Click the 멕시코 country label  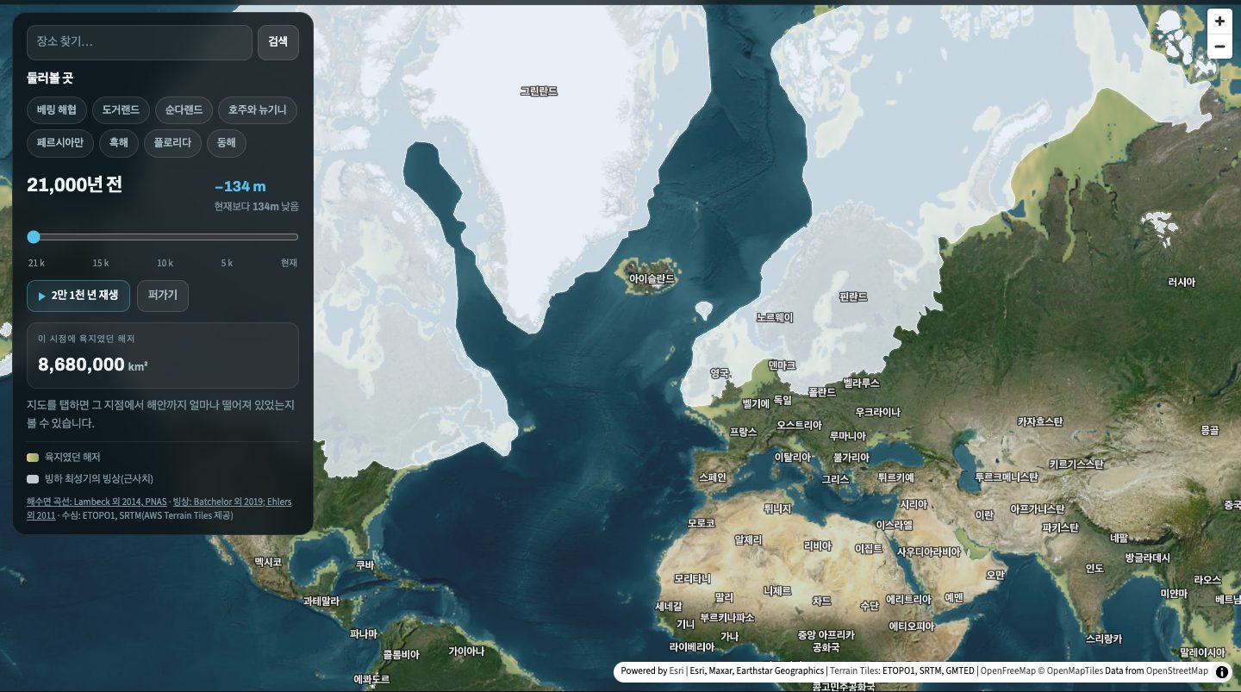pos(268,562)
